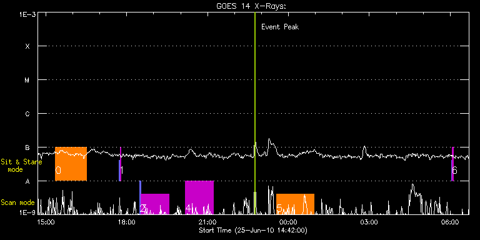Select the magenta scan block labeled 4
The height and width of the screenshot is (240, 480).
tap(199, 197)
